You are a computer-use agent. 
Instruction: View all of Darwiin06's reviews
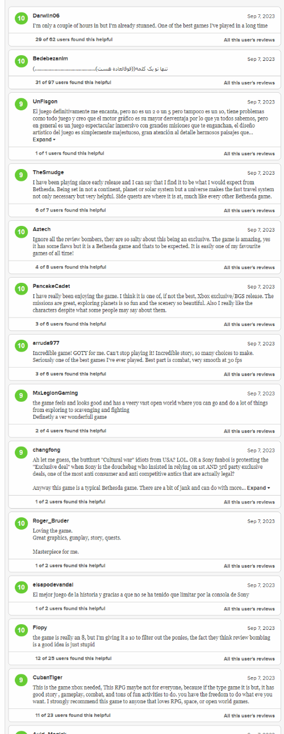click(249, 40)
